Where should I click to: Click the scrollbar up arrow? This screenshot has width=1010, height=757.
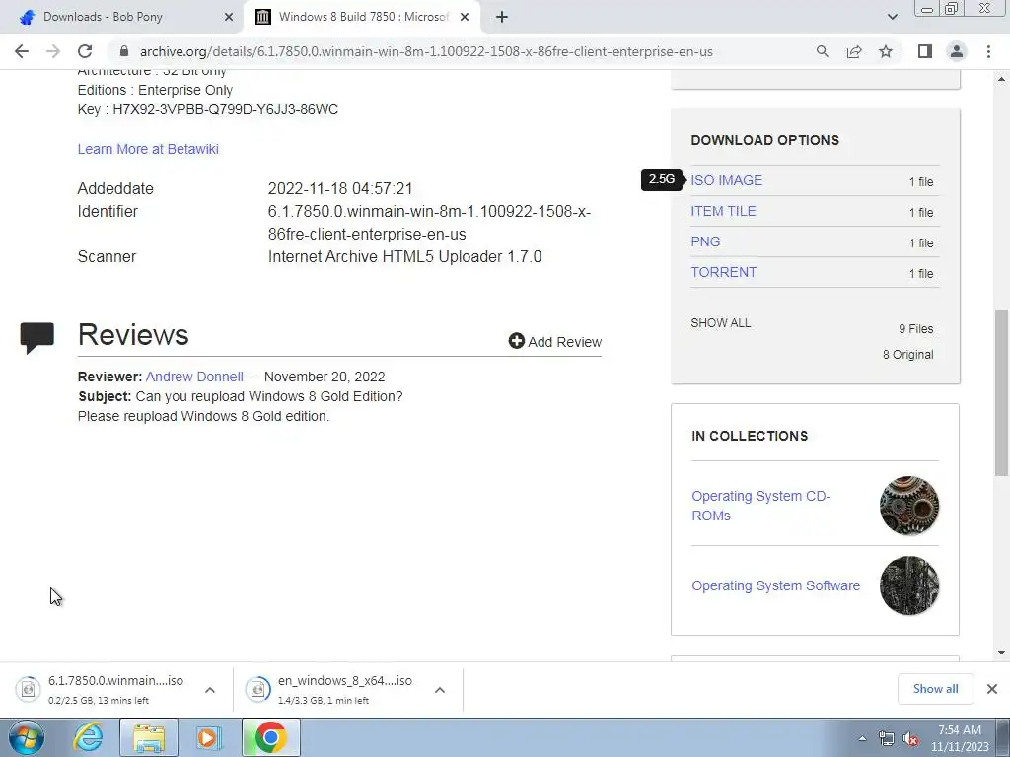tap(1001, 79)
